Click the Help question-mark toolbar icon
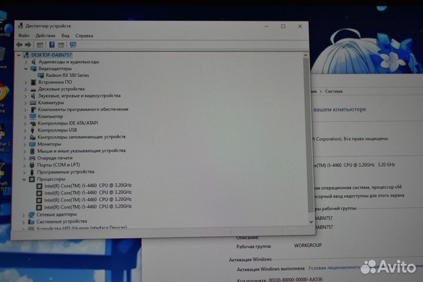Image resolution: width=423 pixels, height=282 pixels. click(52, 45)
